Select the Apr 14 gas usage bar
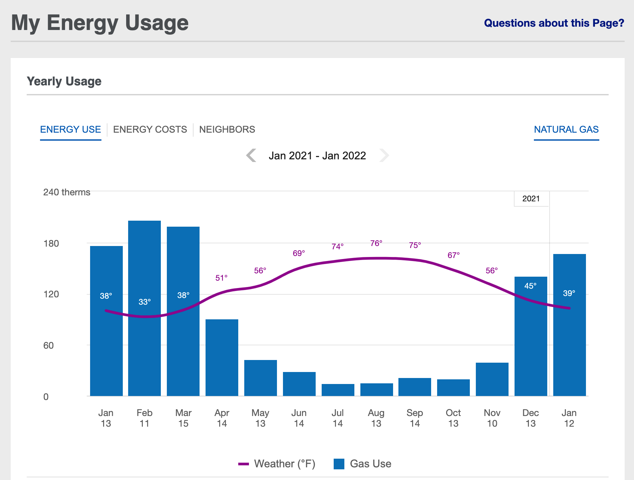This screenshot has height=480, width=634. pos(222,358)
